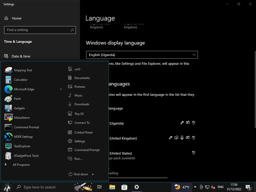256x192 pixels.
Task: Click the muted volume tray icon
Action: click(213, 187)
